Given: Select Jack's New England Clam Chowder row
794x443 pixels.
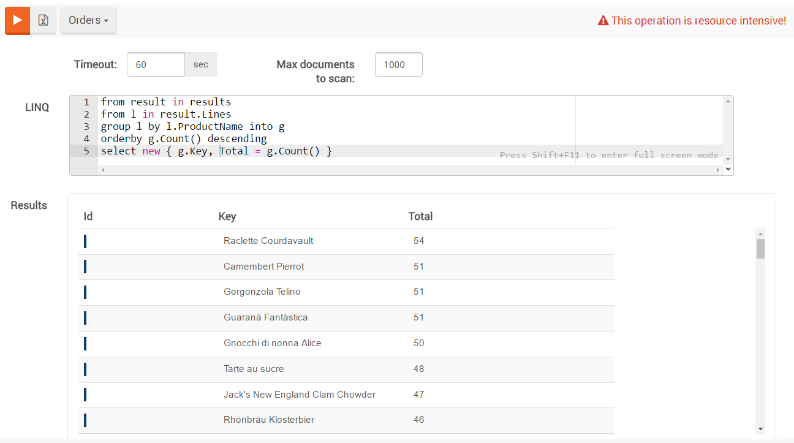Looking at the screenshot, I should (x=346, y=395).
